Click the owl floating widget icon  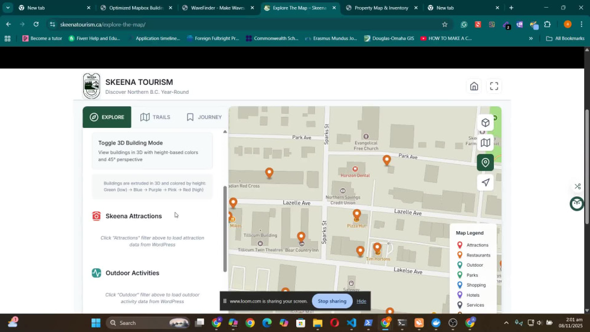pos(577,203)
